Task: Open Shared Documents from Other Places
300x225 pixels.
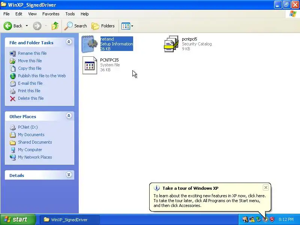Action: tap(35, 142)
